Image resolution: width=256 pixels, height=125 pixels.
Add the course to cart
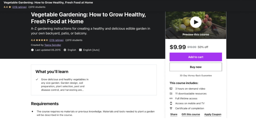[x=196, y=57]
